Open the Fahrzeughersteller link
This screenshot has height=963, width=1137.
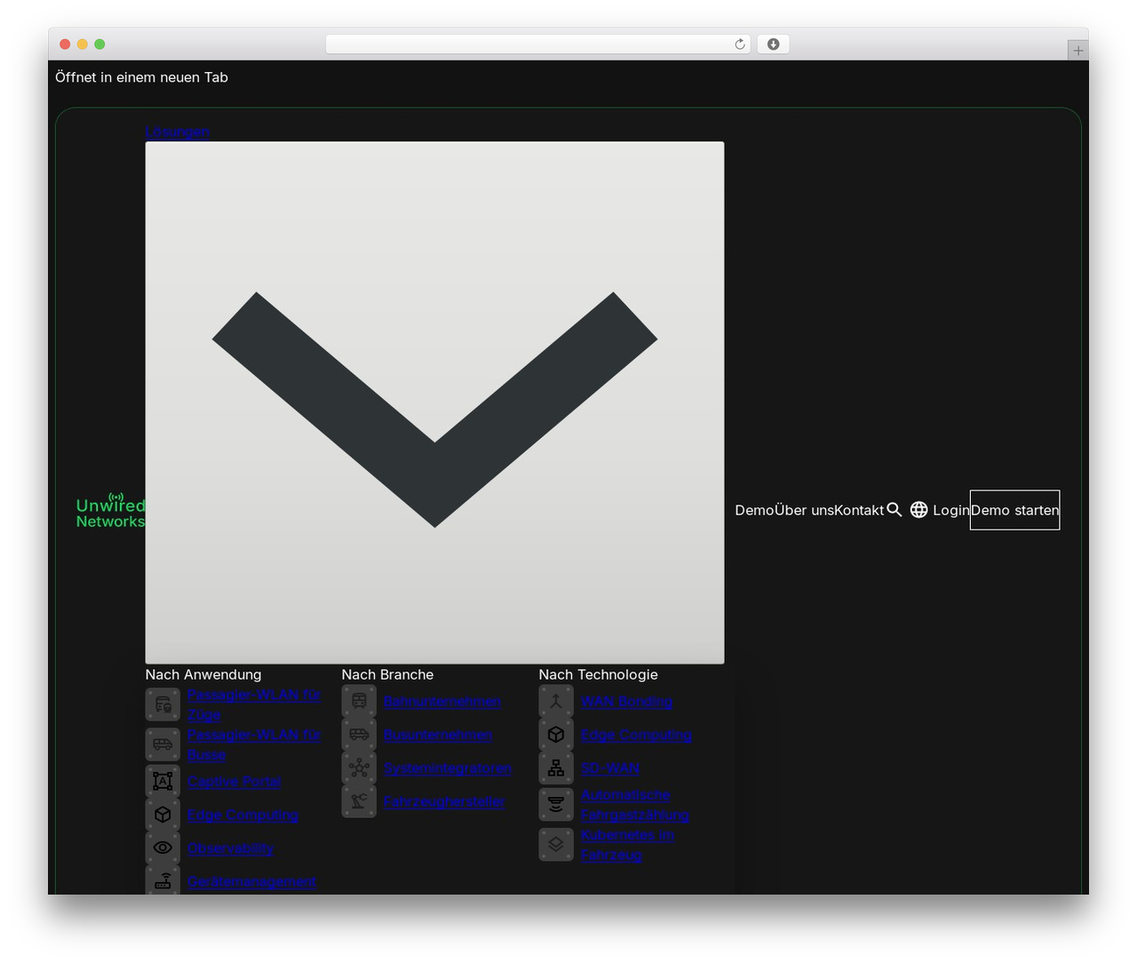[444, 801]
